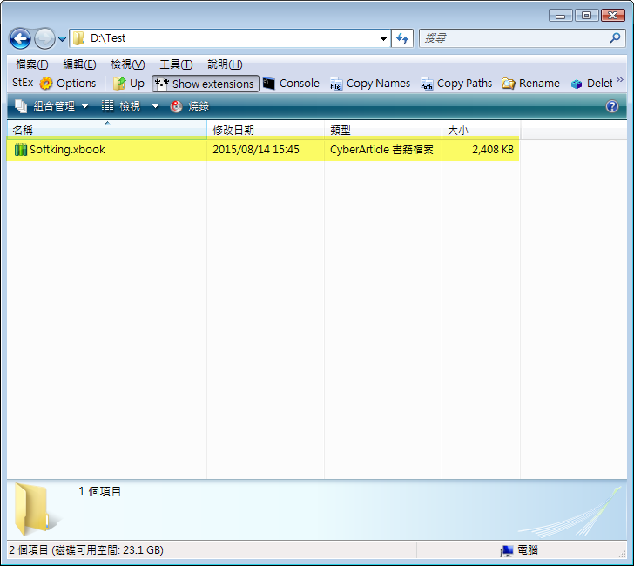Open the help question mark icon
The height and width of the screenshot is (566, 634).
pyautogui.click(x=612, y=106)
